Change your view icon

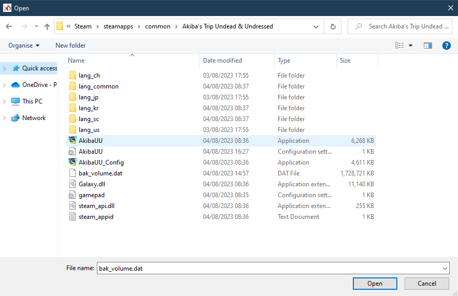click(x=399, y=46)
